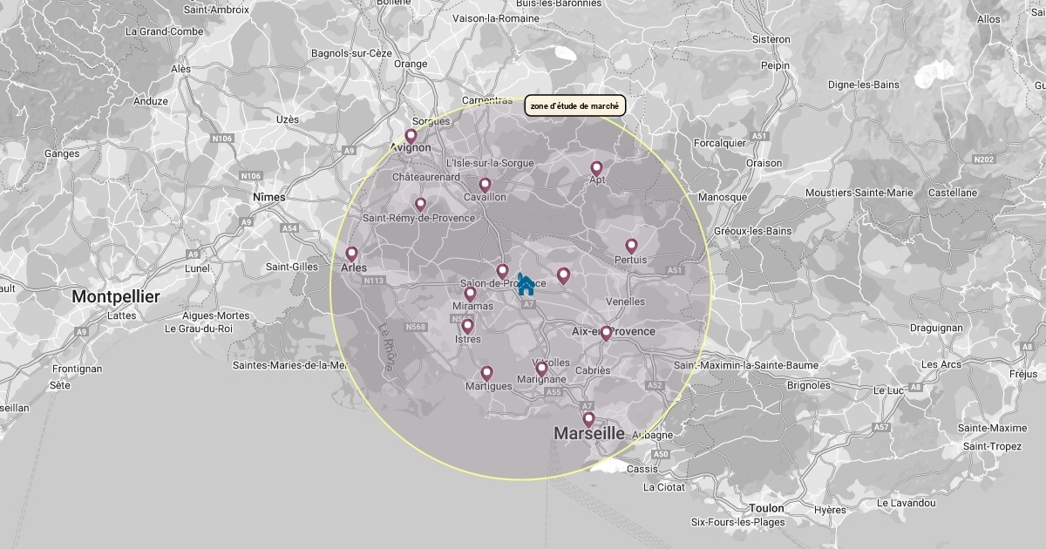Select the Castellane label
This screenshot has height=549, width=1046.
click(x=953, y=193)
